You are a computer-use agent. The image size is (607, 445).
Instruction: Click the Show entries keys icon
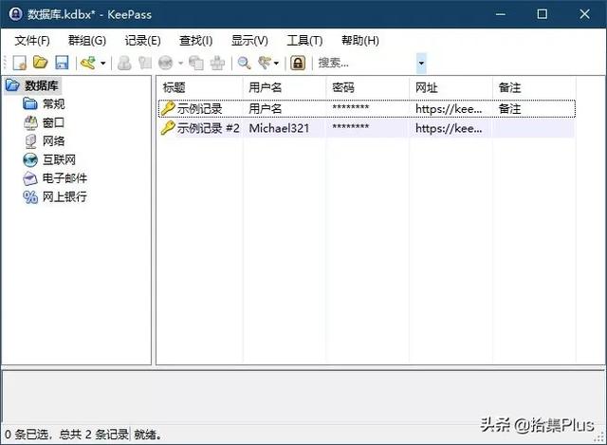pos(265,63)
